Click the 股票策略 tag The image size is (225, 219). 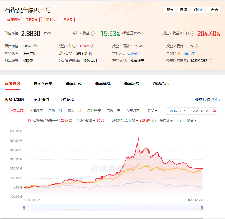pos(31,20)
